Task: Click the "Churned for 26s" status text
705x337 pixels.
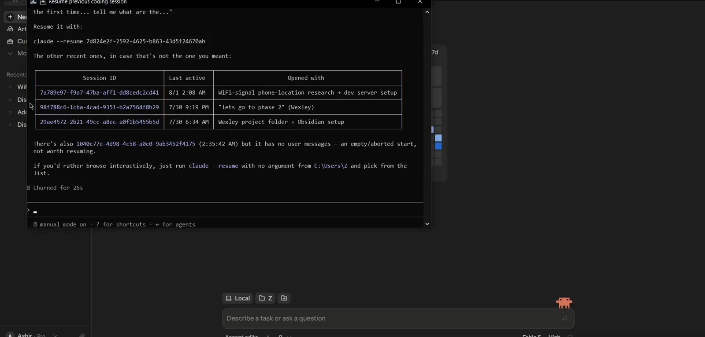Action: (x=58, y=188)
